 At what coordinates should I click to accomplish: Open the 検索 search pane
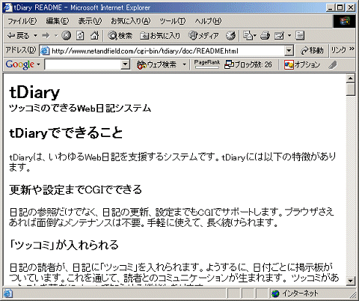(x=120, y=36)
